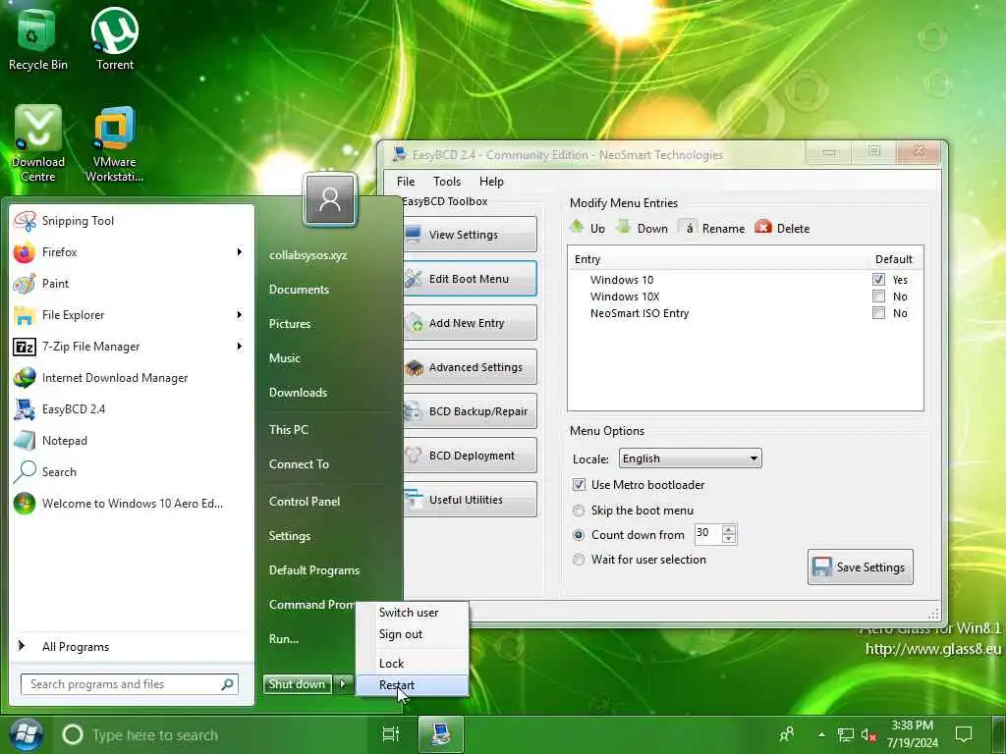Toggle Use Metro bootloader checkbox
The image size is (1006, 754).
click(x=579, y=485)
